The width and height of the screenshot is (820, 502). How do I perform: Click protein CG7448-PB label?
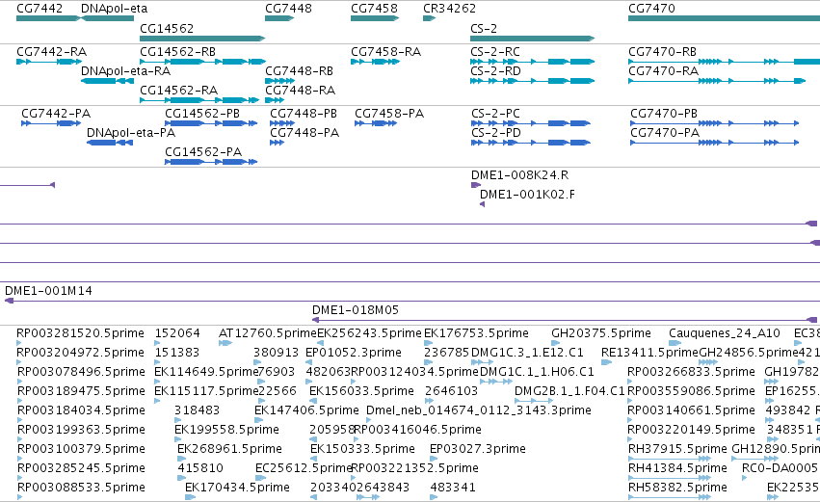304,114
